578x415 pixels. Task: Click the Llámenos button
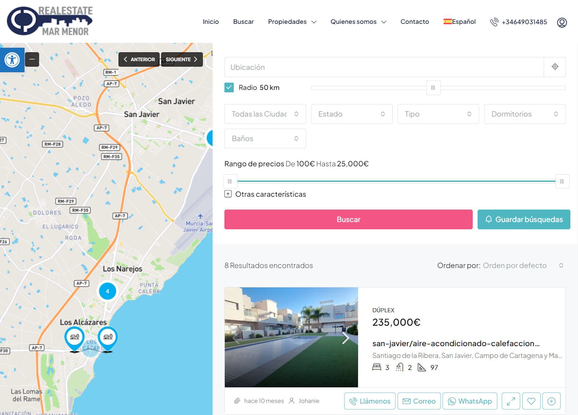pyautogui.click(x=370, y=401)
